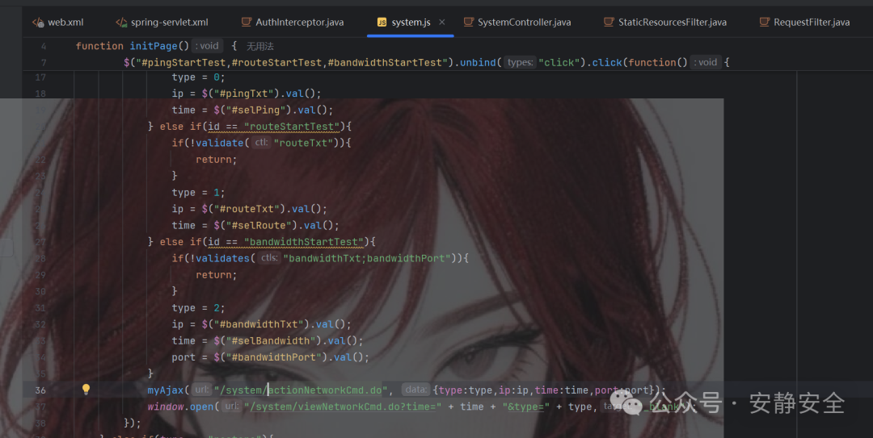The width and height of the screenshot is (873, 438).
Task: Click the "#bandwidthPort" selector string
Action: 268,357
